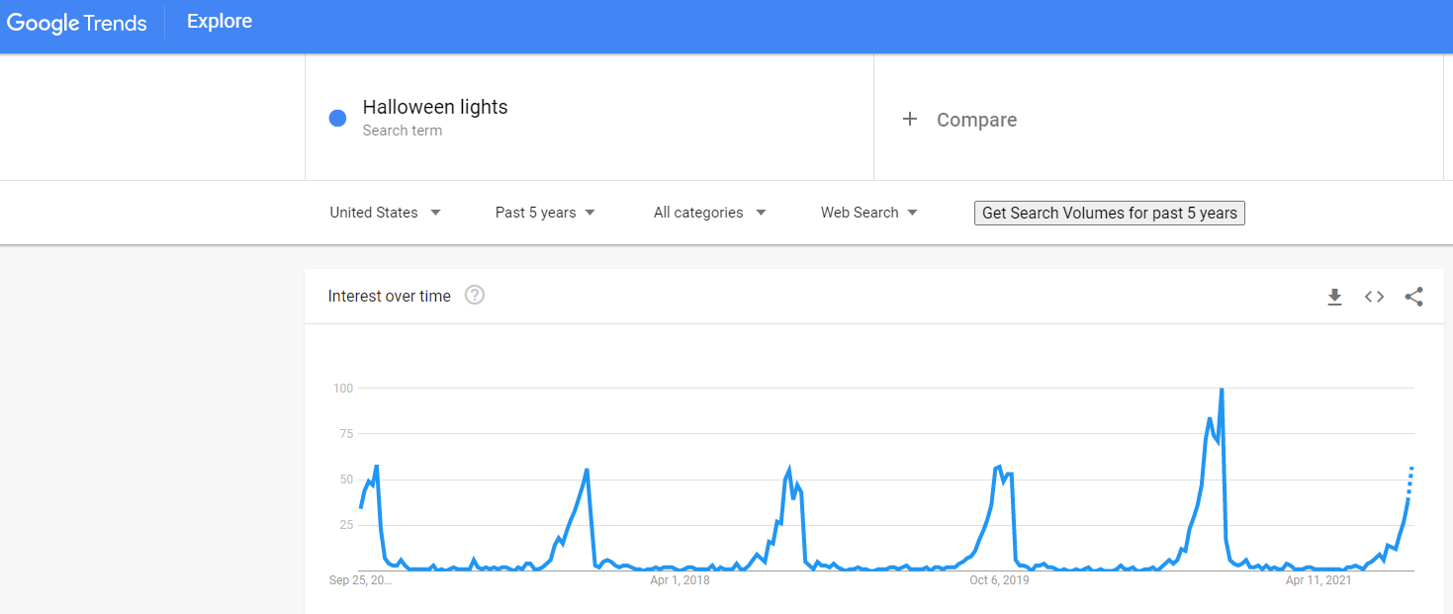Click Get Search Volumes for past 5 years
Screen dimensions: 1453x614
tap(1109, 213)
